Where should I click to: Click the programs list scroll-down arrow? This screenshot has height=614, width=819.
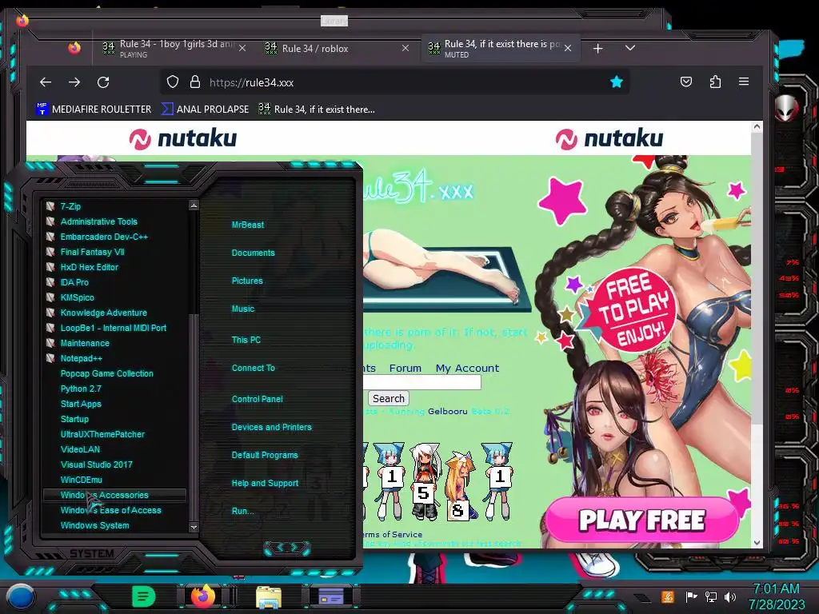pos(194,528)
